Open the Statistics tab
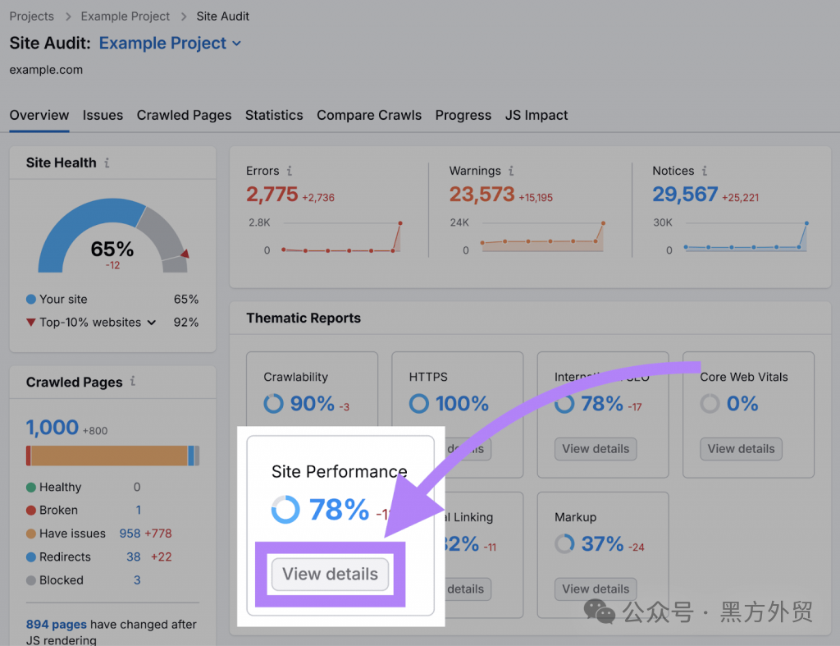840x646 pixels. pyautogui.click(x=274, y=115)
